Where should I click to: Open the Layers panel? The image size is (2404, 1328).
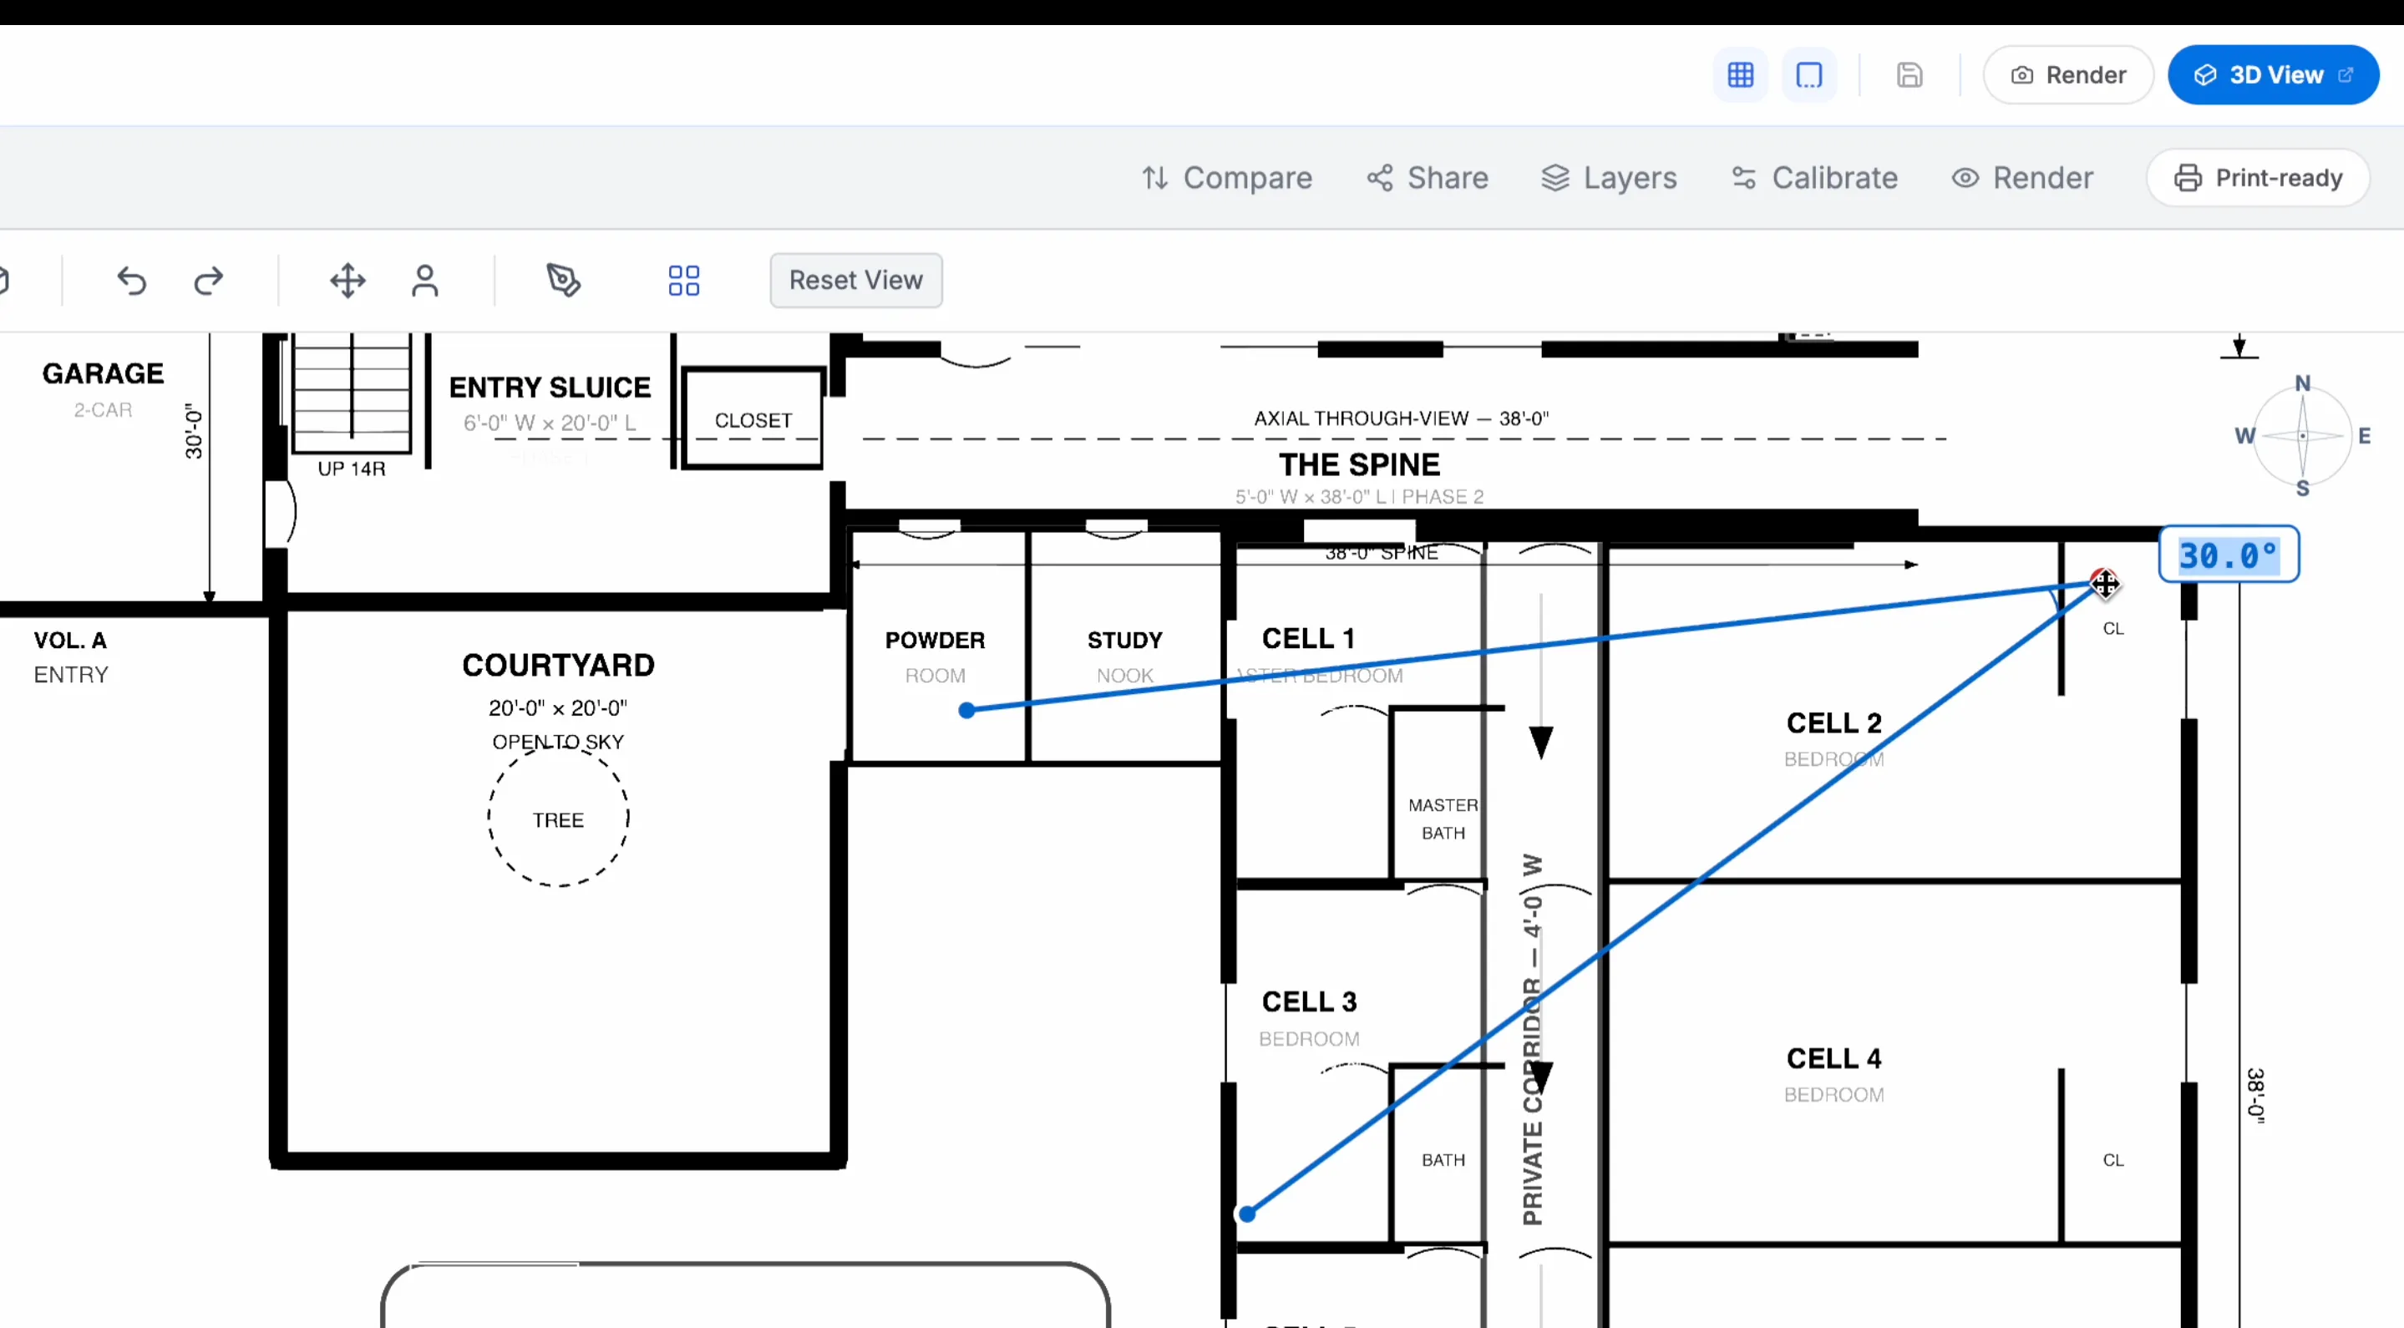[1609, 177]
